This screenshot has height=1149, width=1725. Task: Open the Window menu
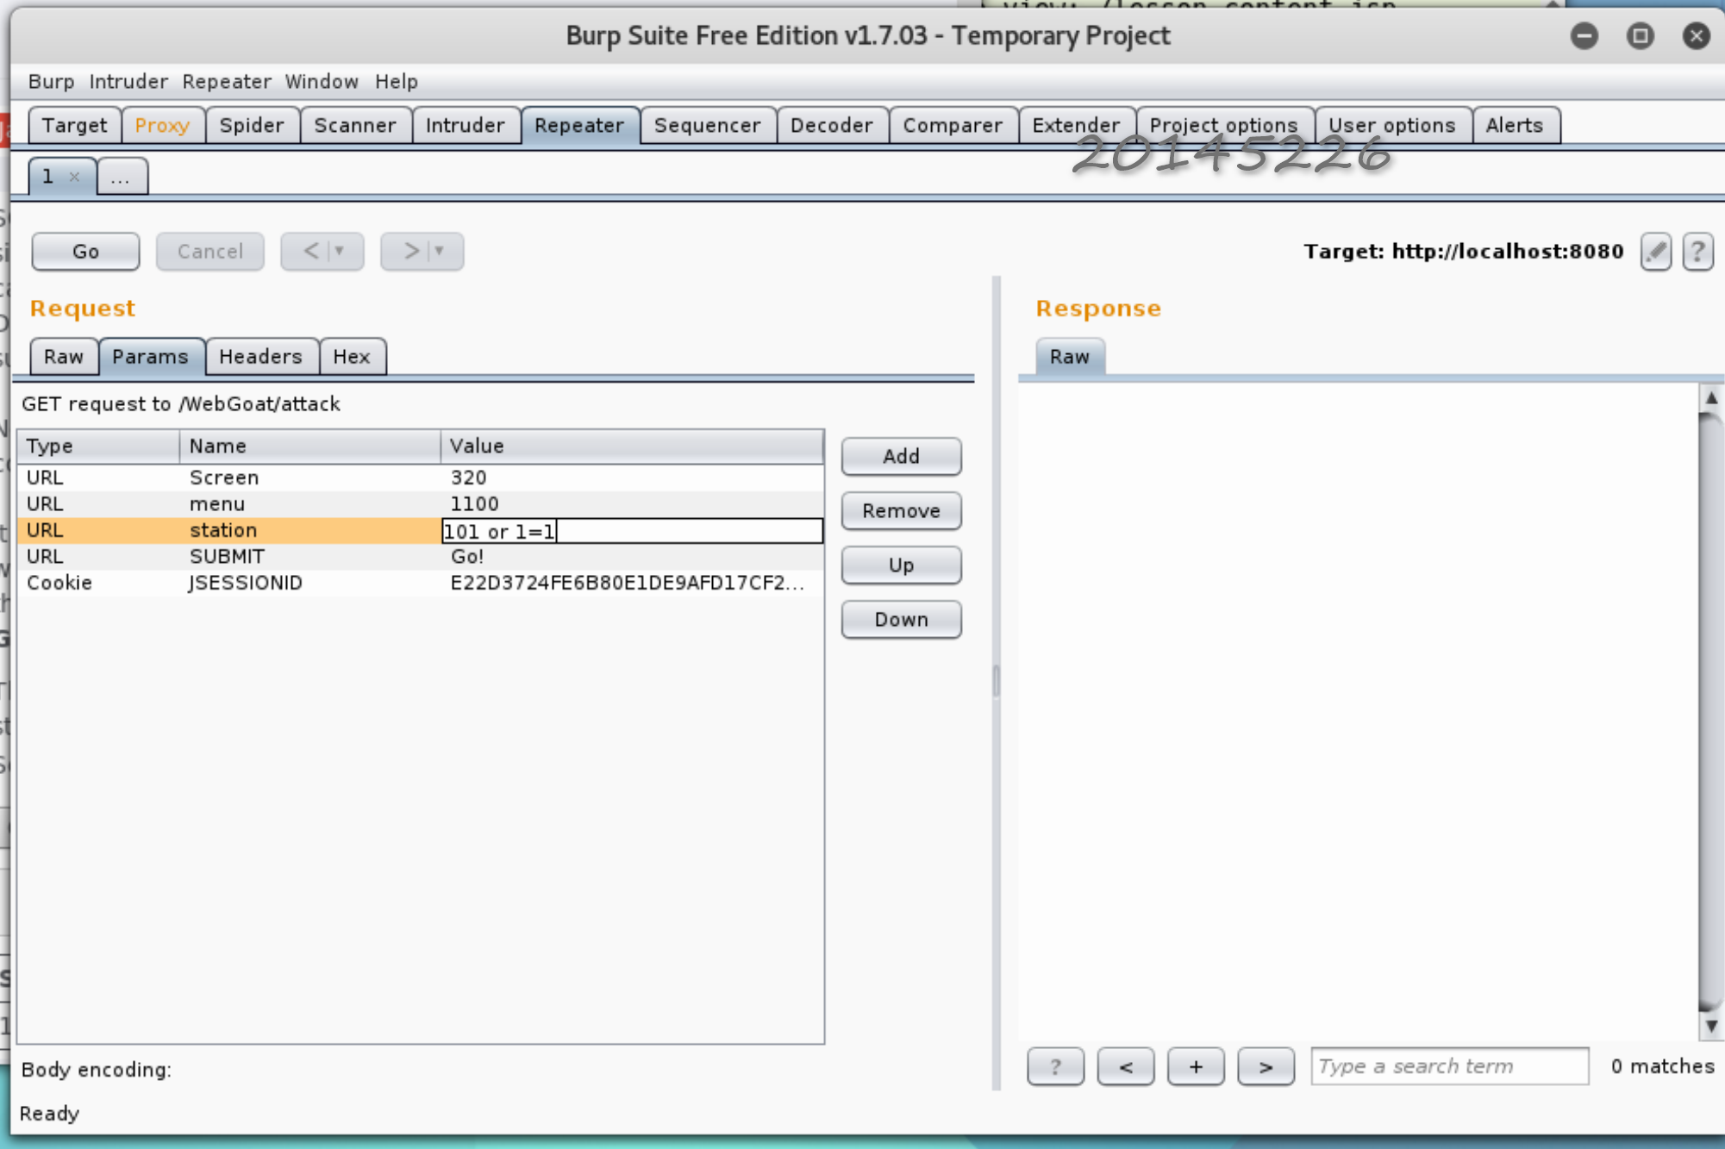click(x=322, y=81)
